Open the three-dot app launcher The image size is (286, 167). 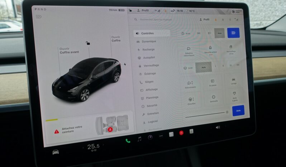161,136
